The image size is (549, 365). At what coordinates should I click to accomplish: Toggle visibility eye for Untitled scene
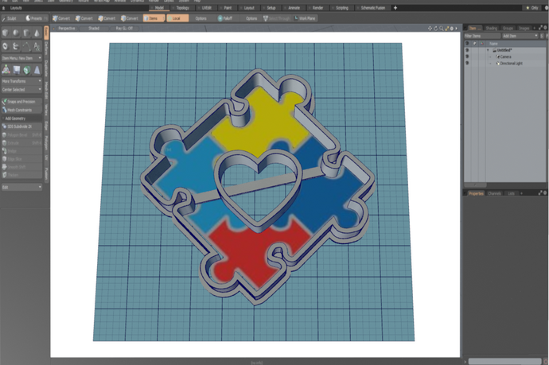click(467, 50)
